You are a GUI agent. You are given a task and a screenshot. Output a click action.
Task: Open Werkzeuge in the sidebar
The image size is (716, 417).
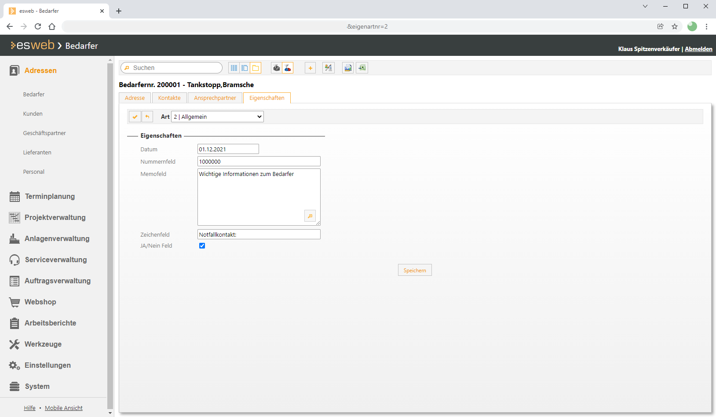point(43,344)
